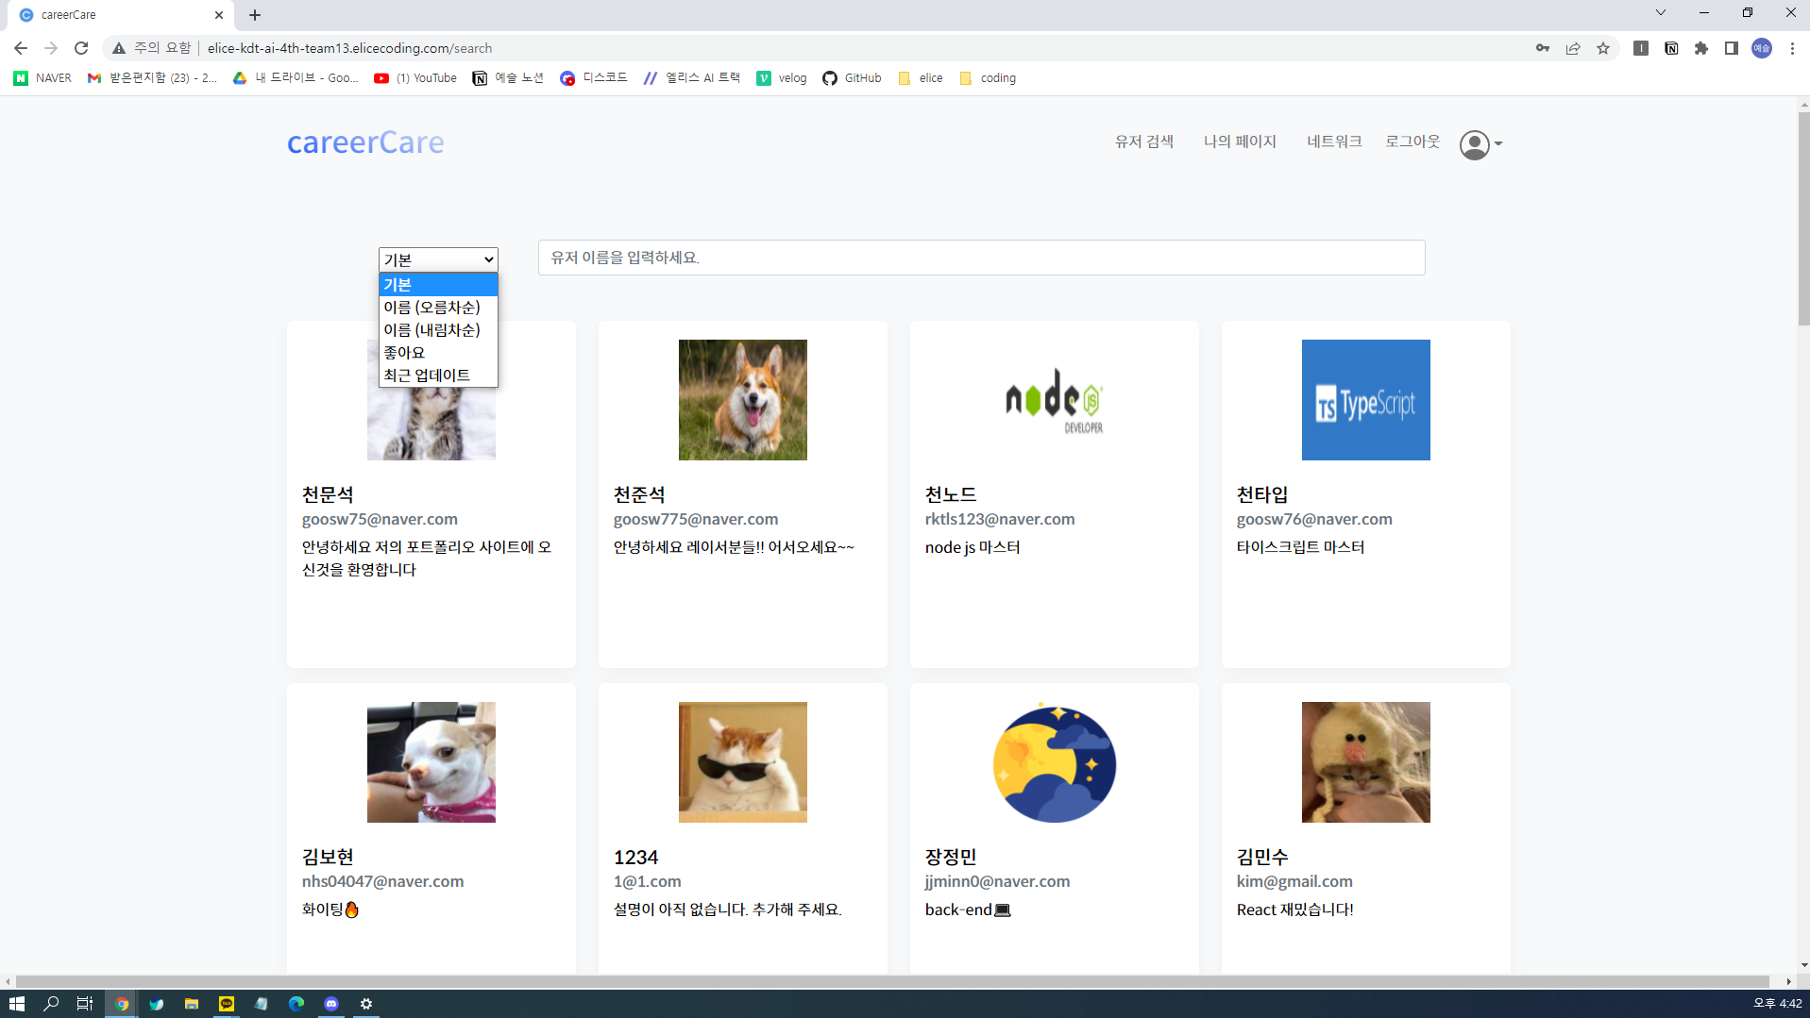The width and height of the screenshot is (1810, 1018).
Task: Choose 최근 업데이트 from the sort list
Action: [427, 375]
